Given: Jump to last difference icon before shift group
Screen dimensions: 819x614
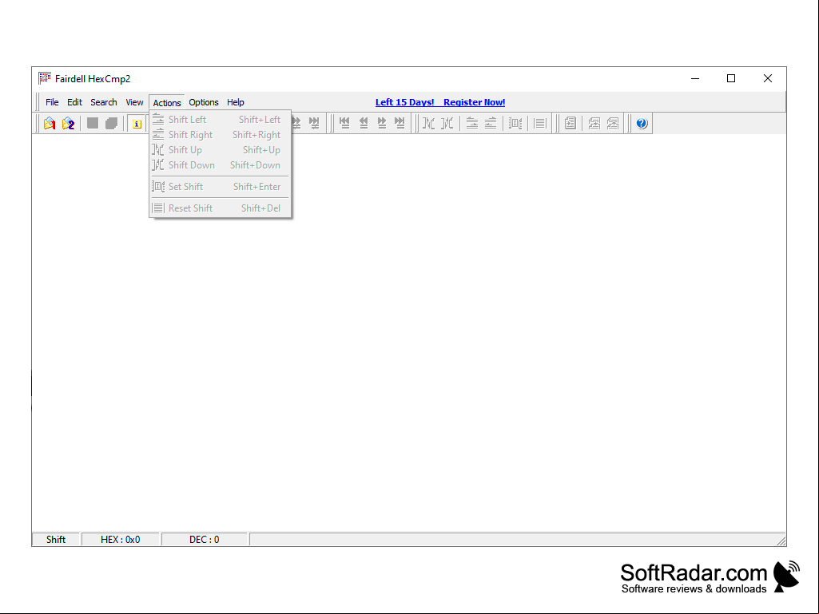Looking at the screenshot, I should click(x=400, y=123).
